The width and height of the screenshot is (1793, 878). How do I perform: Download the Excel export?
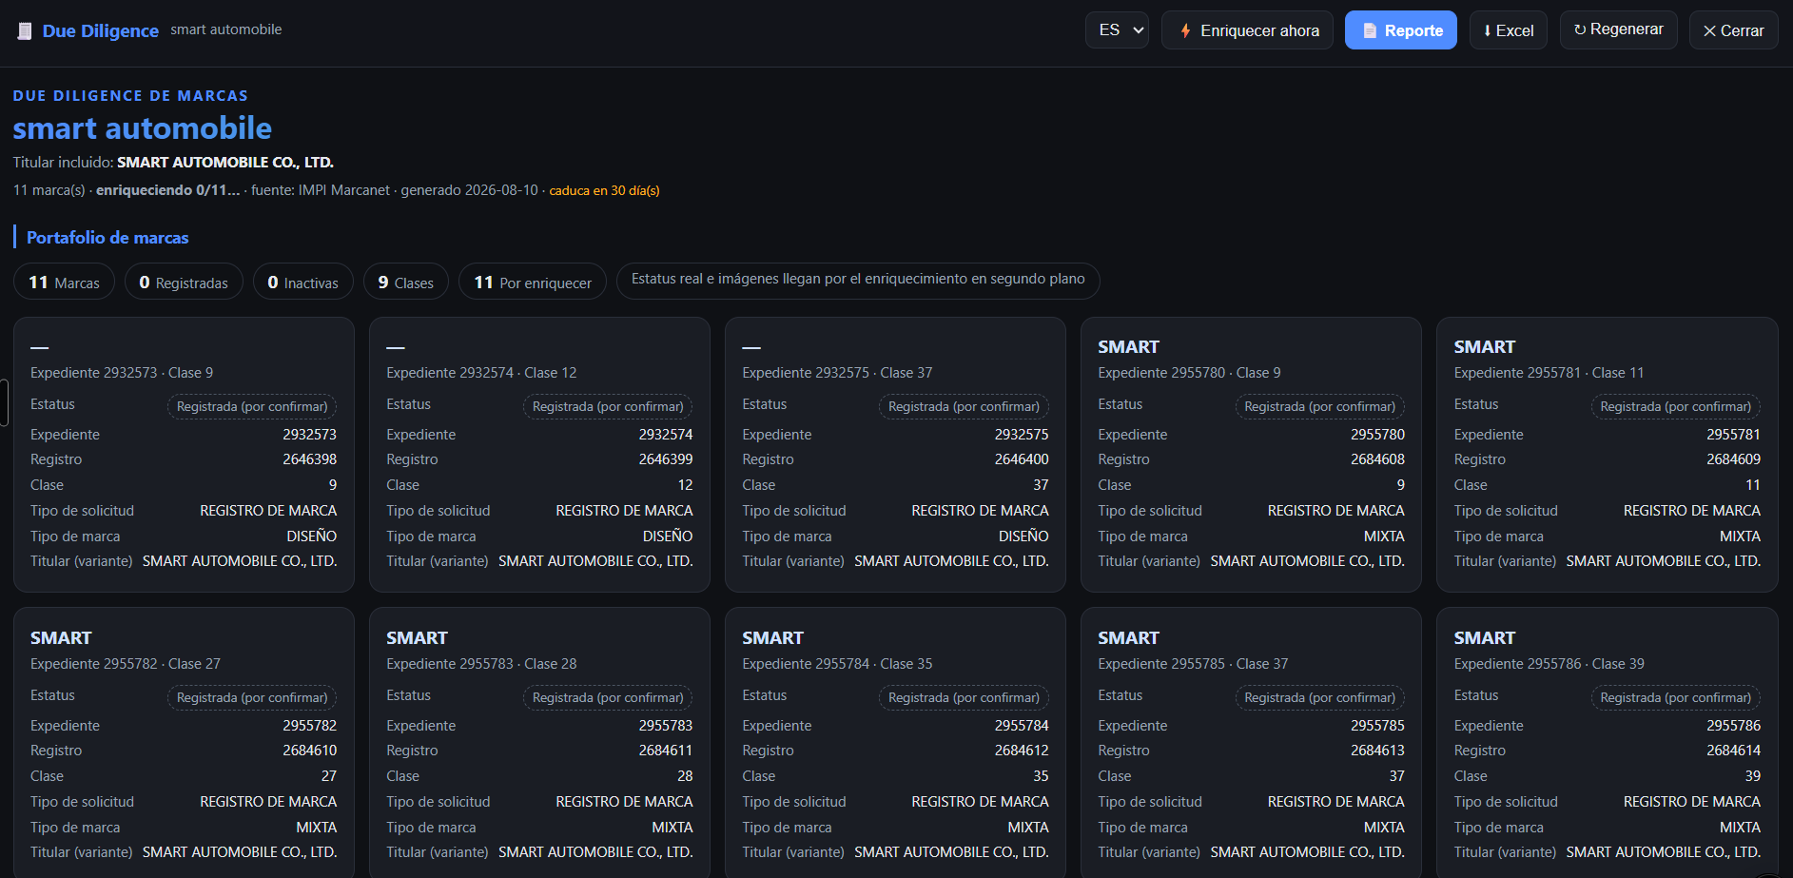(x=1509, y=30)
